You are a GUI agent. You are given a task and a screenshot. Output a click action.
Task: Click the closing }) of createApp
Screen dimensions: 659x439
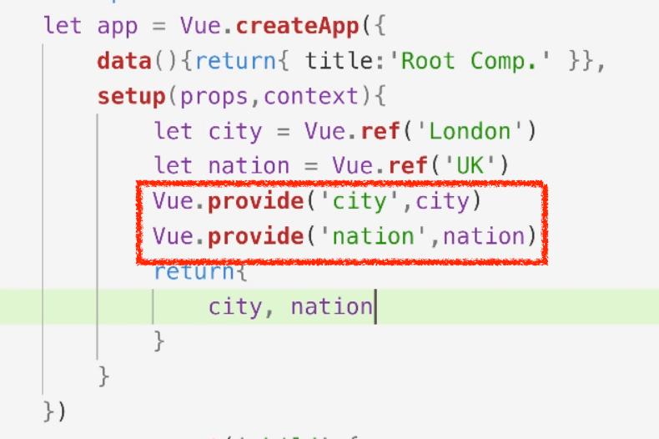click(x=55, y=411)
